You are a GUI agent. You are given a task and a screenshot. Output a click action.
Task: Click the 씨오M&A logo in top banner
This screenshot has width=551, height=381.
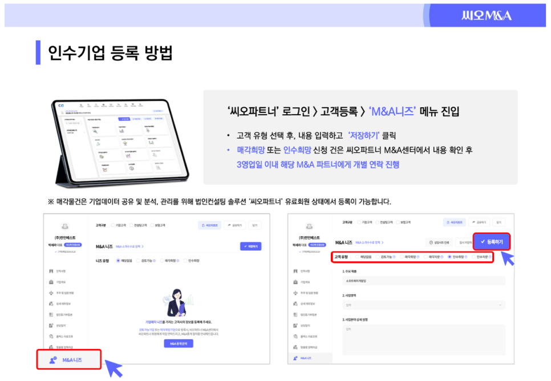tap(487, 15)
